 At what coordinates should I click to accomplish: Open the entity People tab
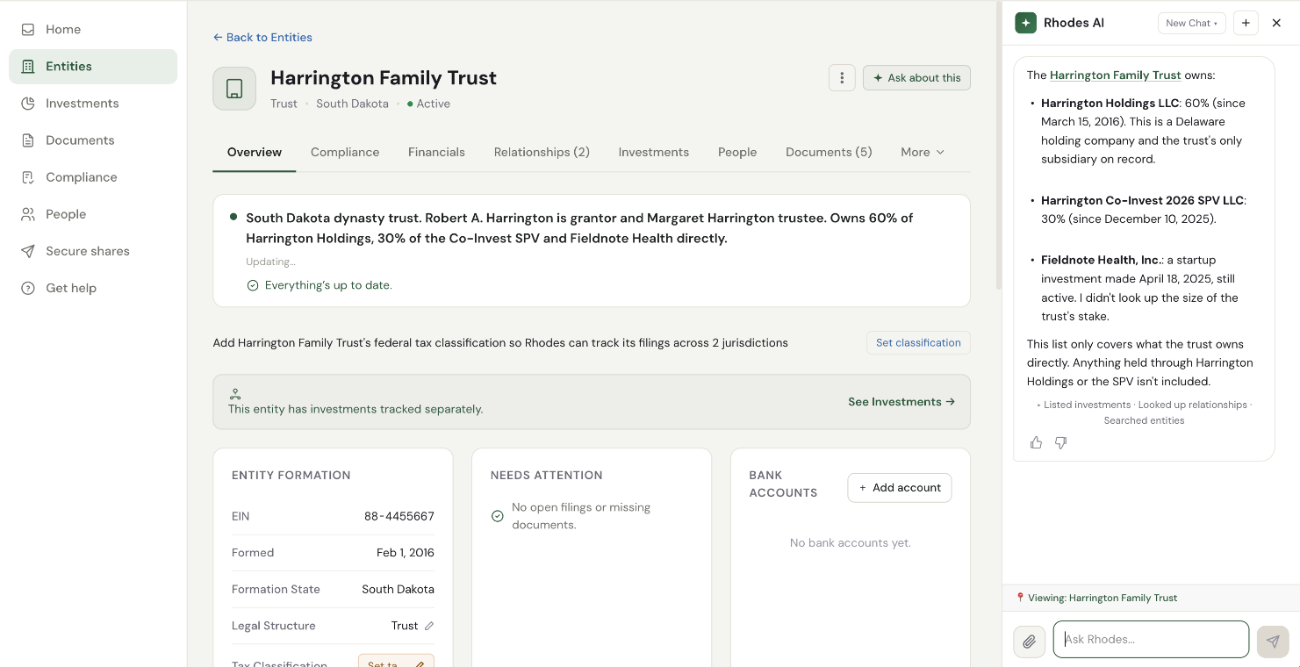point(737,152)
